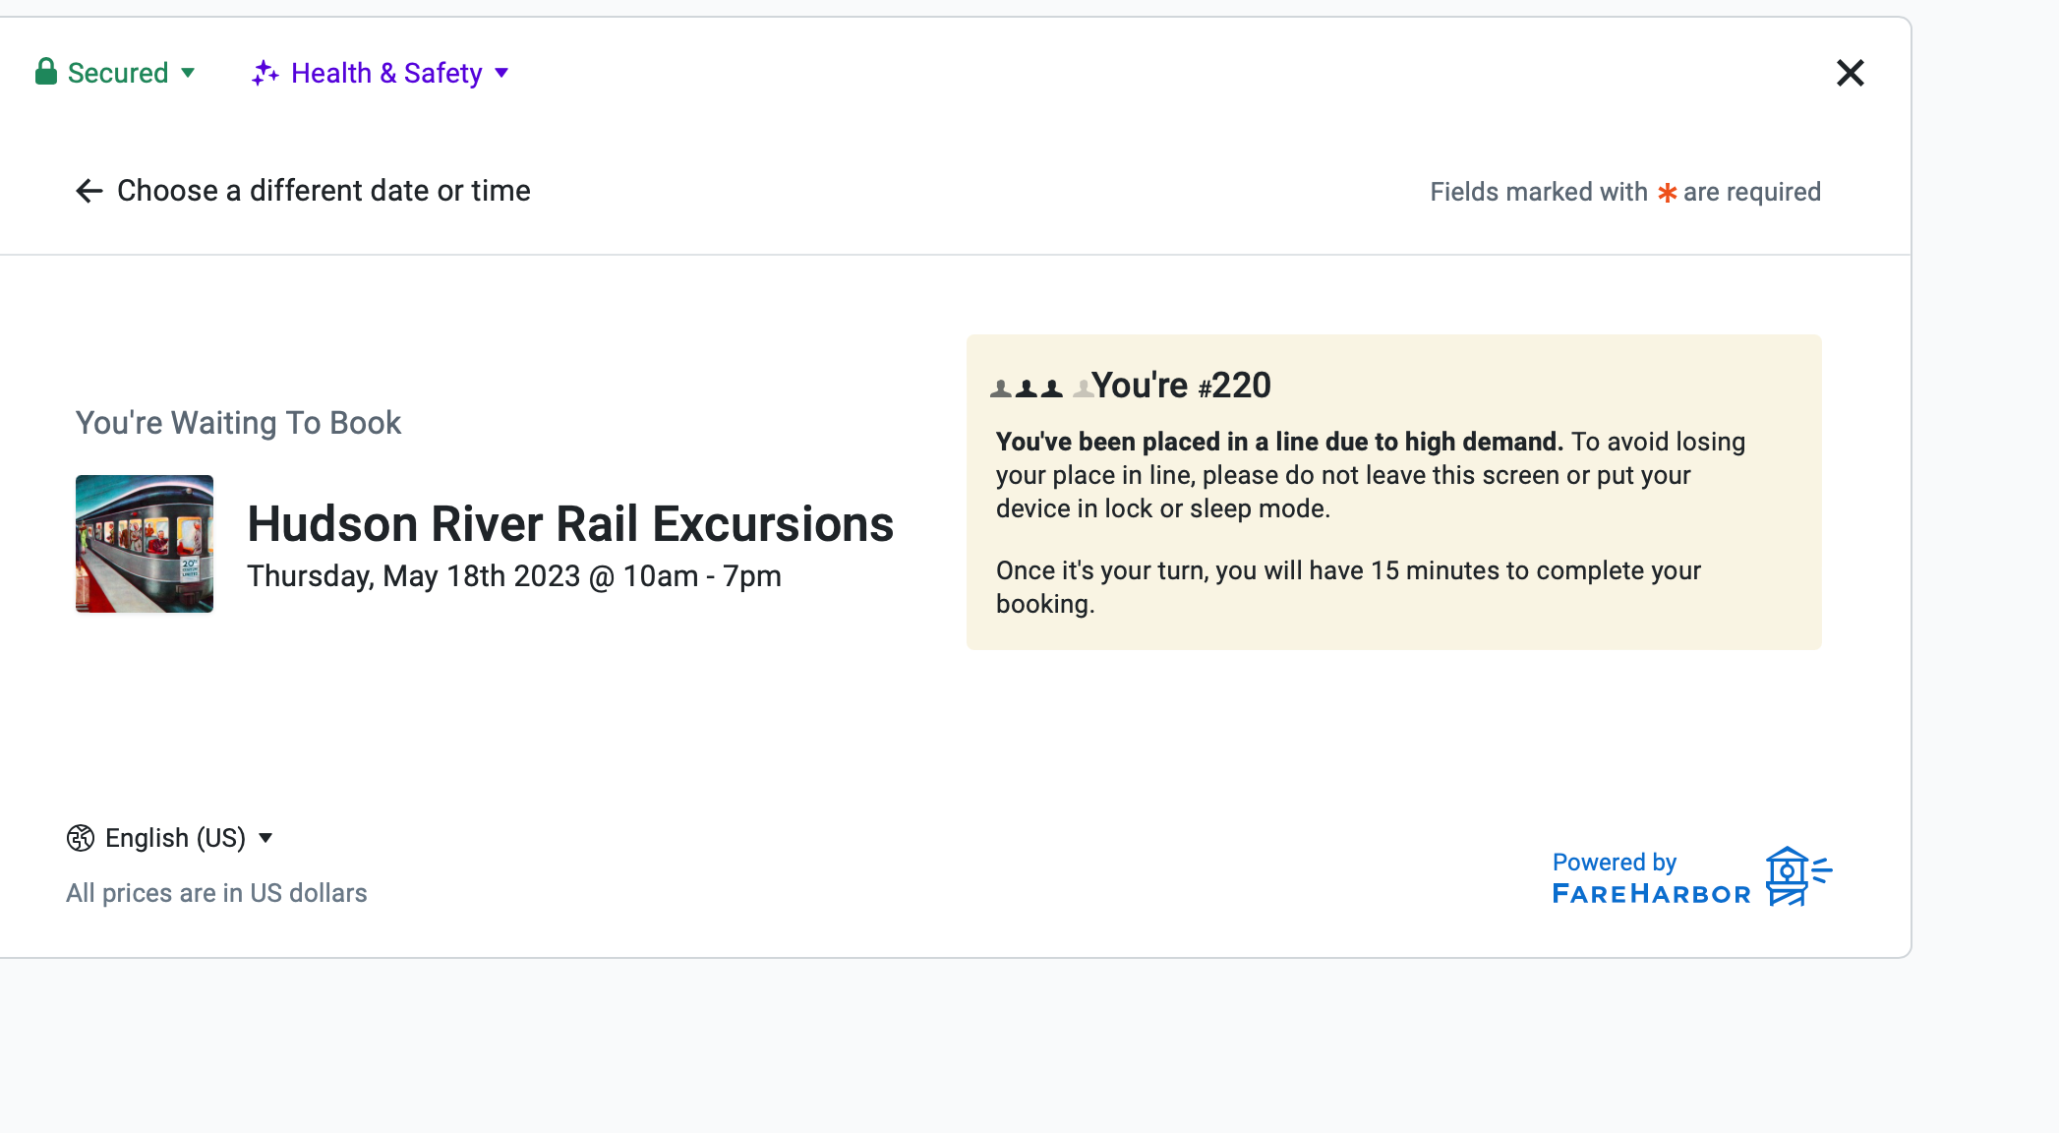This screenshot has height=1133, width=2059.
Task: Choose a different date or time
Action: pyautogui.click(x=324, y=191)
